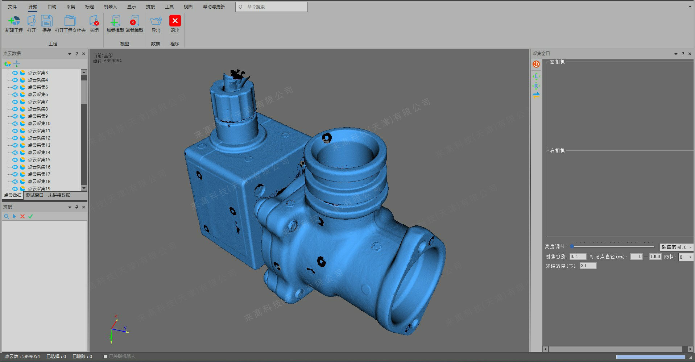Open the 标定 menu
The image size is (695, 362).
pyautogui.click(x=89, y=7)
